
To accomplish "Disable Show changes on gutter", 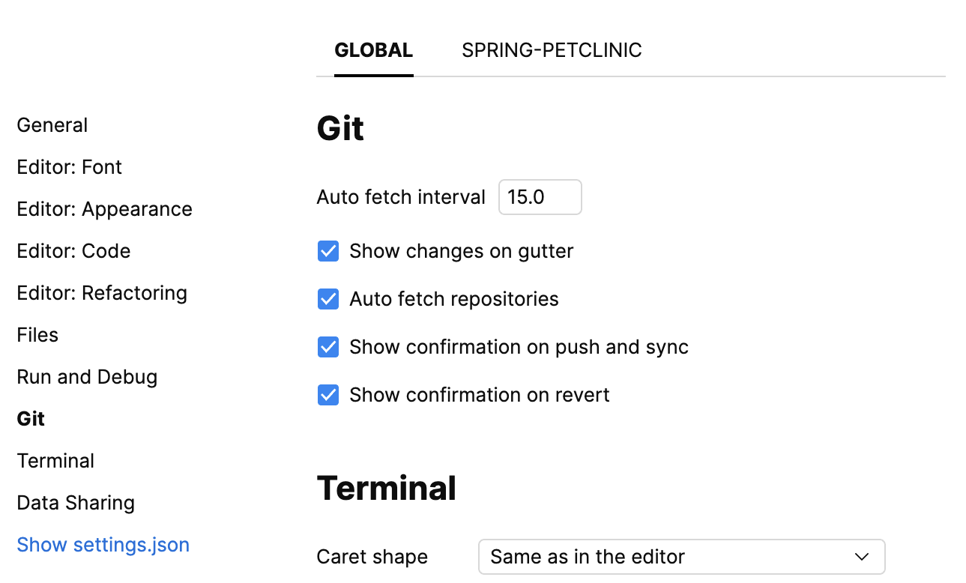I will click(x=328, y=251).
